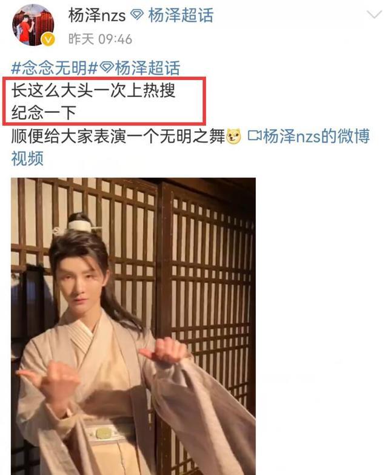Image resolution: width=388 pixels, height=475 pixels.
Task: Tap the doge emoji in the post
Action: (233, 136)
